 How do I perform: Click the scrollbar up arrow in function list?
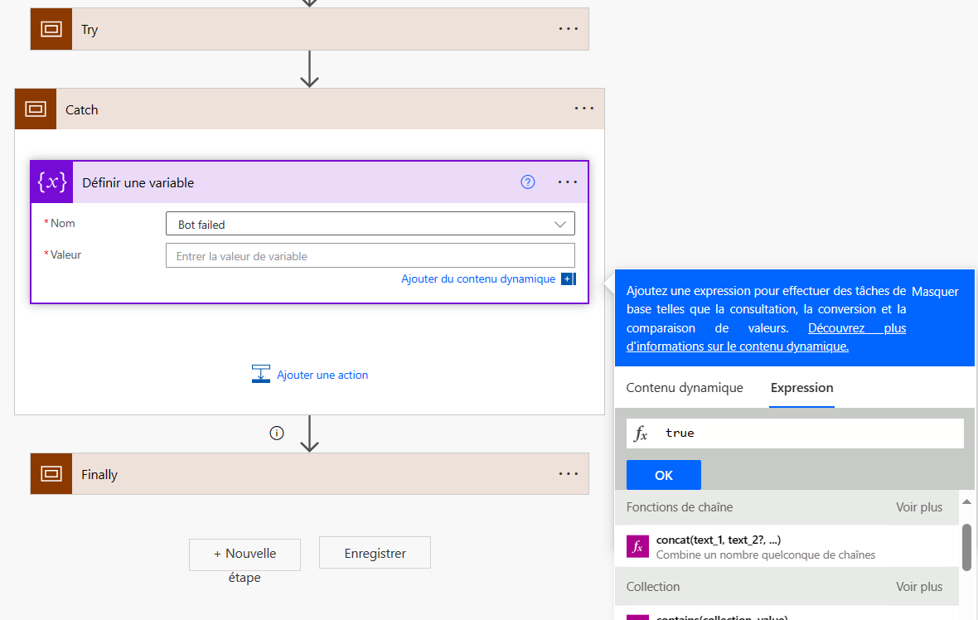tap(966, 501)
